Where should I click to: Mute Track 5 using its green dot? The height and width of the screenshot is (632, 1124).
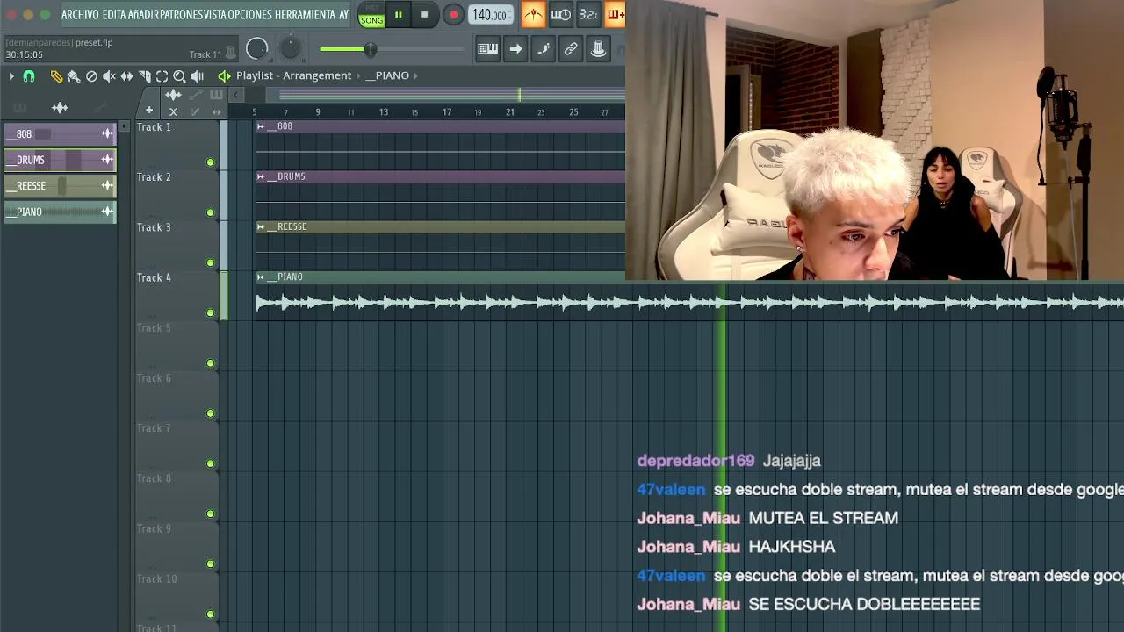pos(210,363)
